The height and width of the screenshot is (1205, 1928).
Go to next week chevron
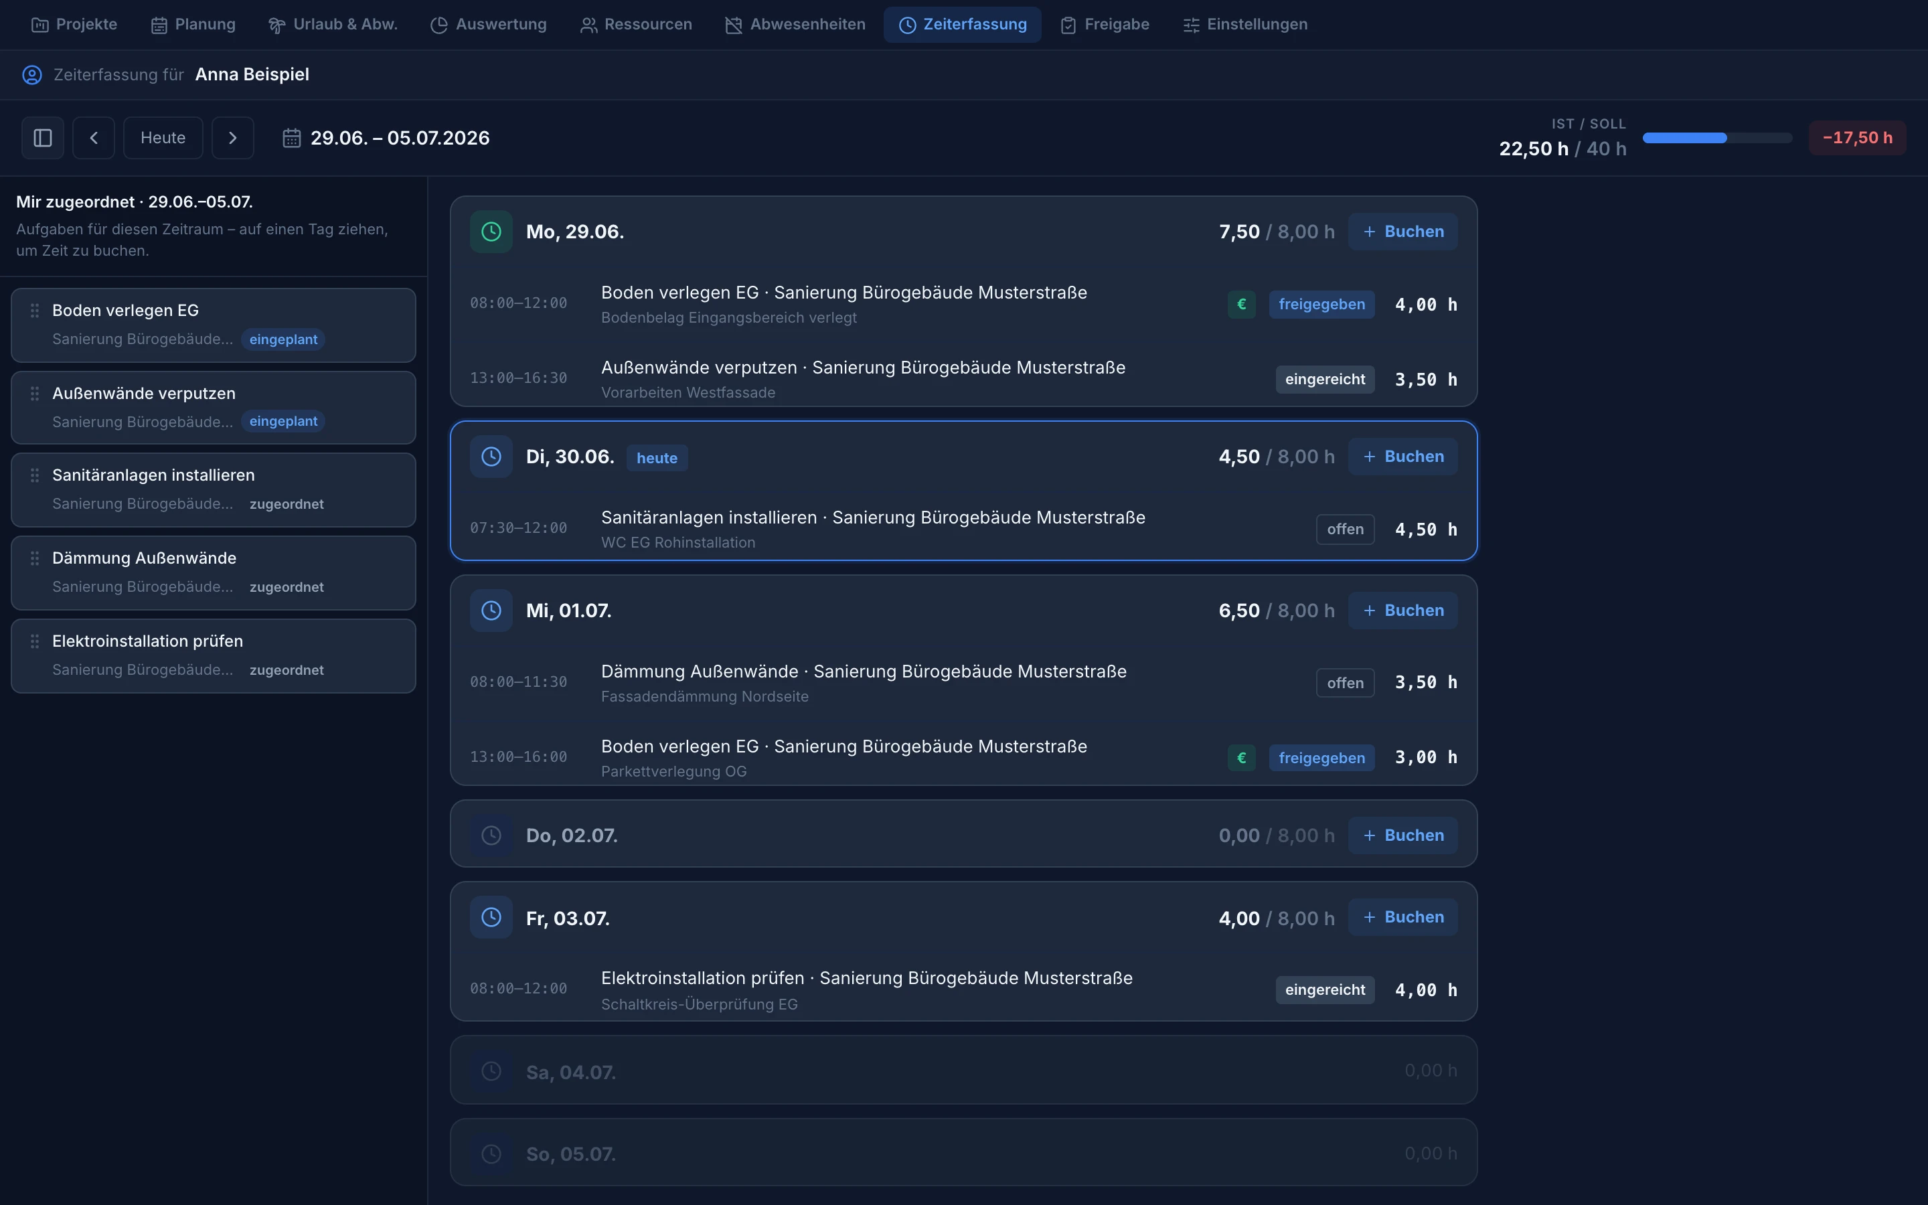click(x=233, y=138)
